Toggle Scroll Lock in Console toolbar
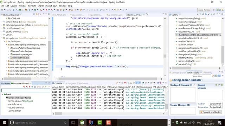225x126 pixels. coord(131,83)
